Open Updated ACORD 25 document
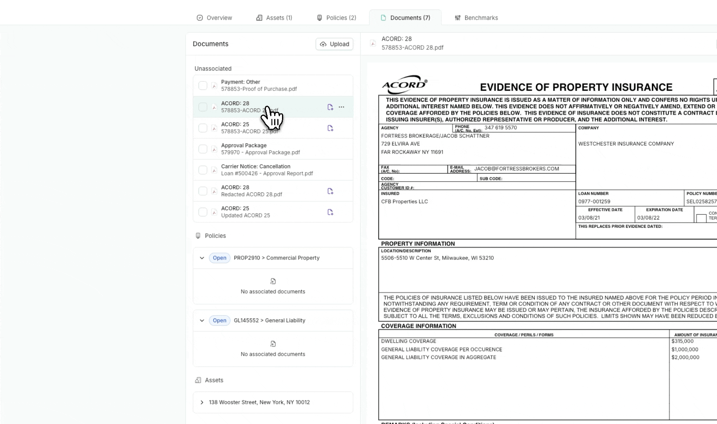Viewport: 717px width, 424px height. [x=246, y=212]
